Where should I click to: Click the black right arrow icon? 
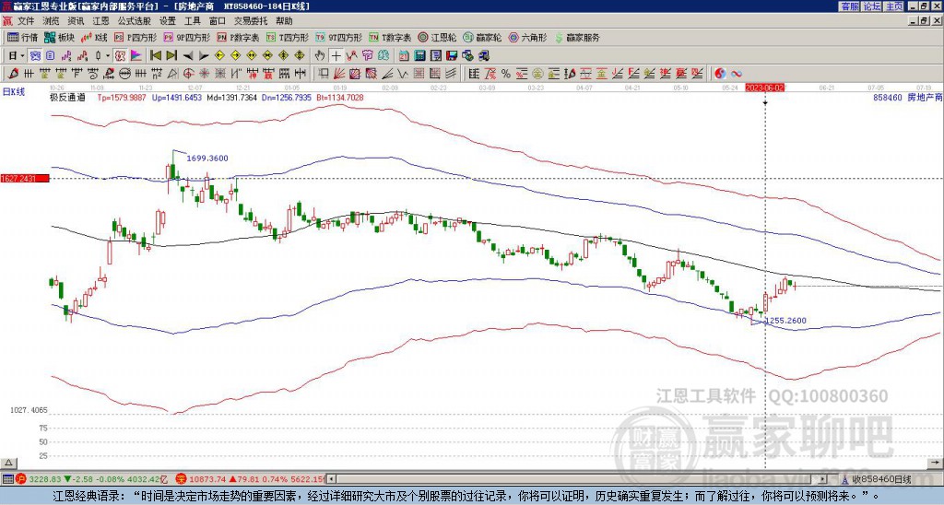point(204,56)
